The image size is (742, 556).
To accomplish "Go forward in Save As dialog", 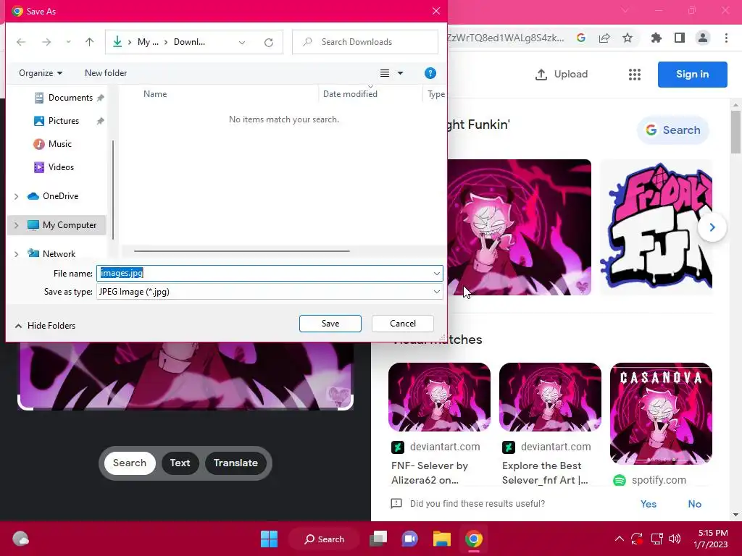I will point(46,42).
